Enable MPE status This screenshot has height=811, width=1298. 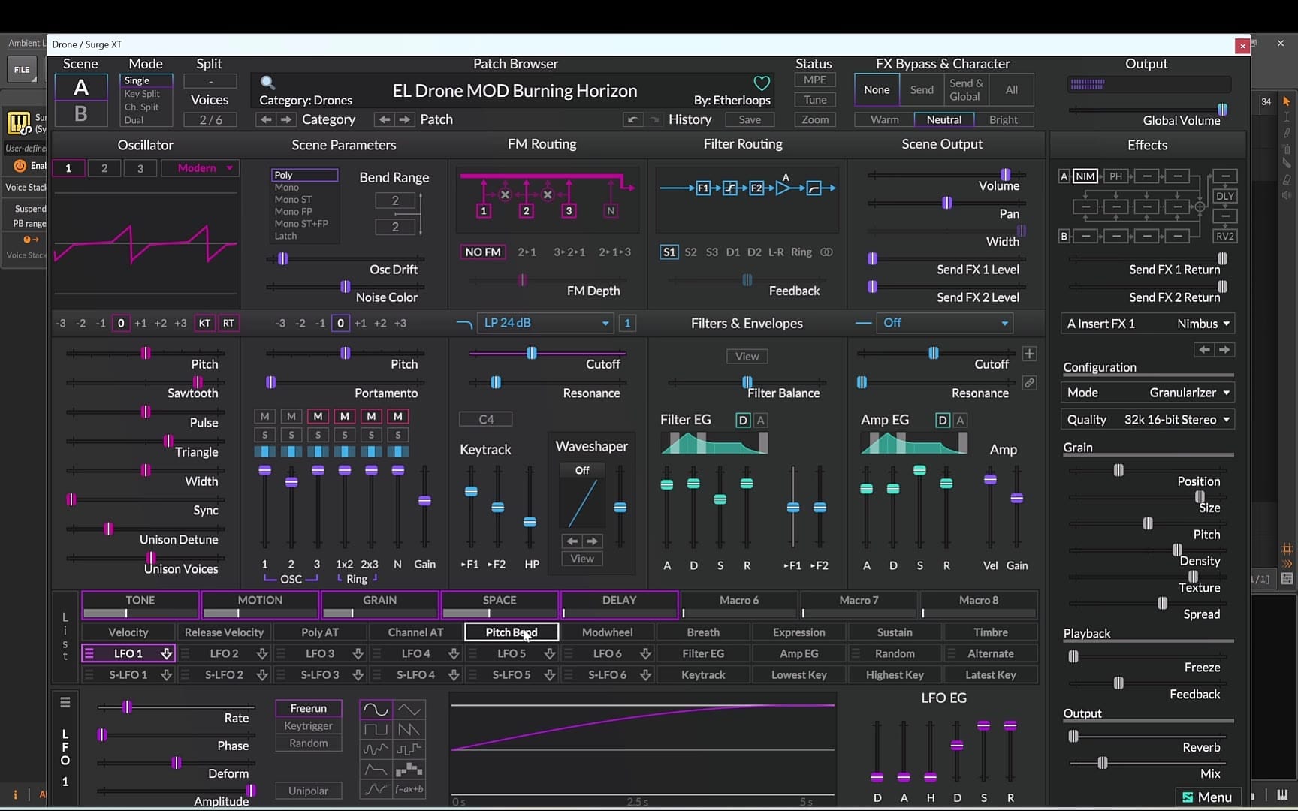click(815, 80)
